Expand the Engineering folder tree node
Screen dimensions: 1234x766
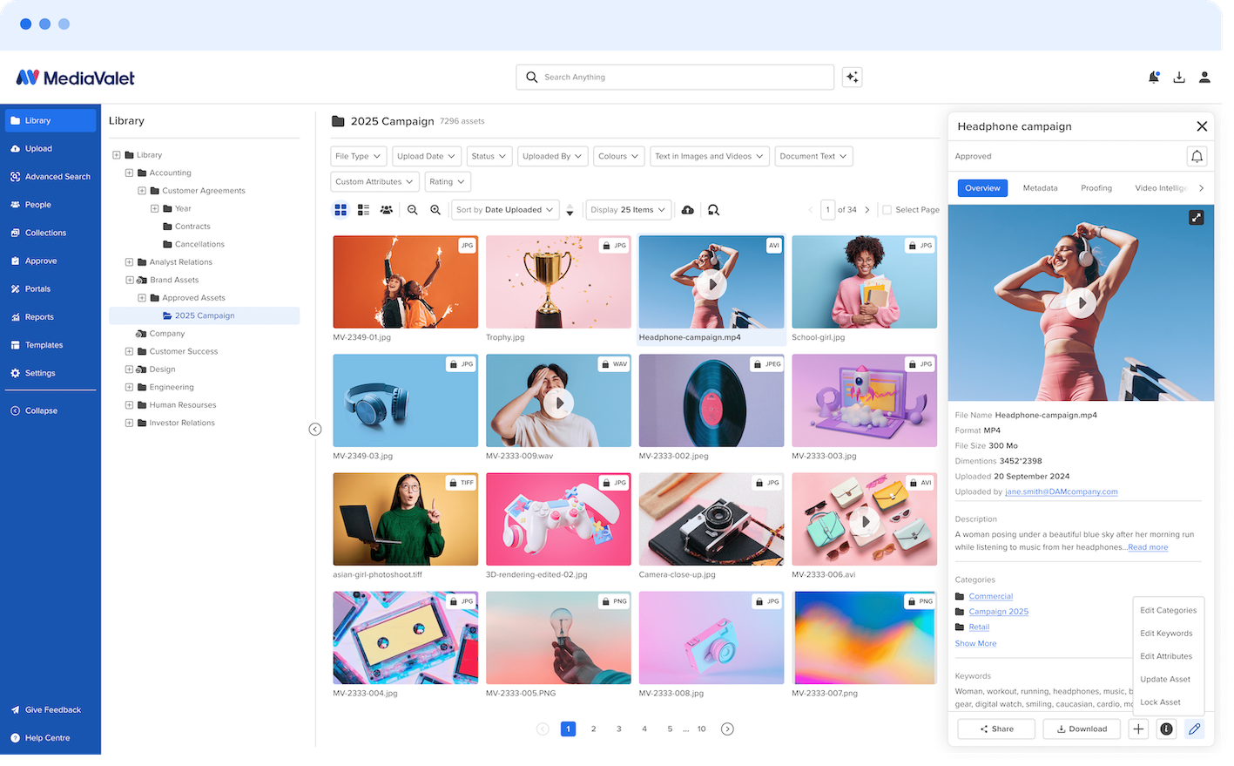point(129,387)
